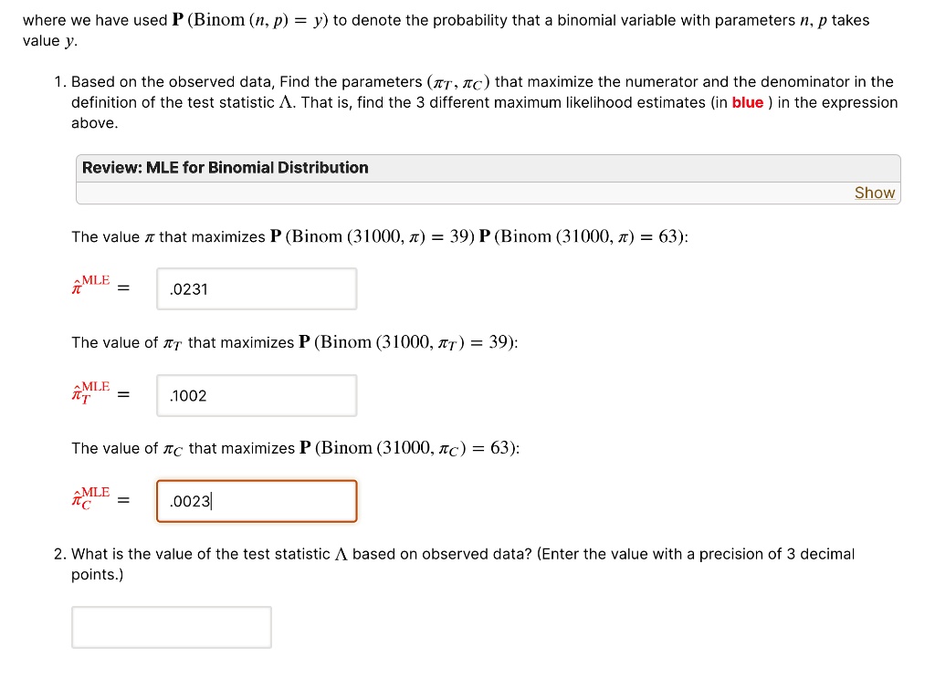Click the highlighted πC MLE input box
This screenshot has width=935, height=689.
click(257, 500)
